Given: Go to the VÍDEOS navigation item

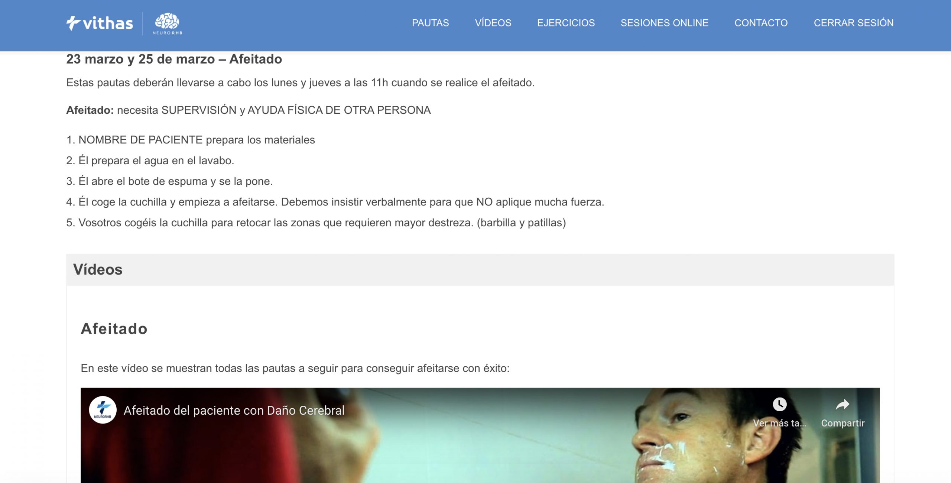Looking at the screenshot, I should (493, 23).
